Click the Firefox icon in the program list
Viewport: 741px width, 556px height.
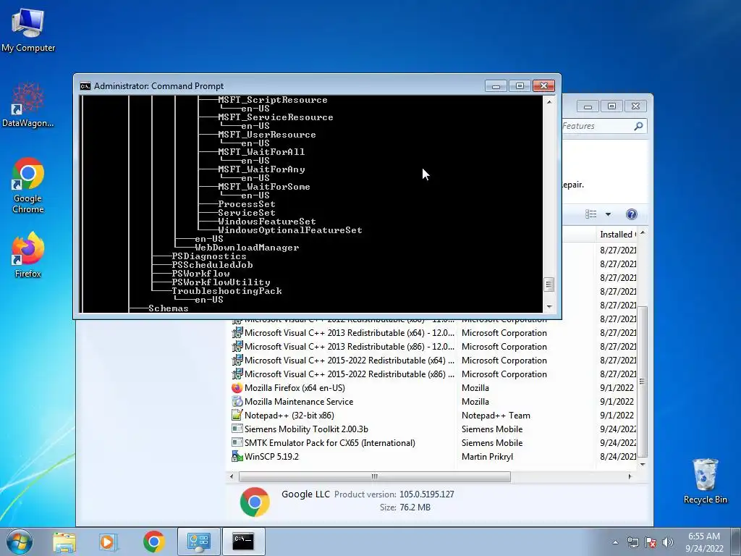pos(237,388)
